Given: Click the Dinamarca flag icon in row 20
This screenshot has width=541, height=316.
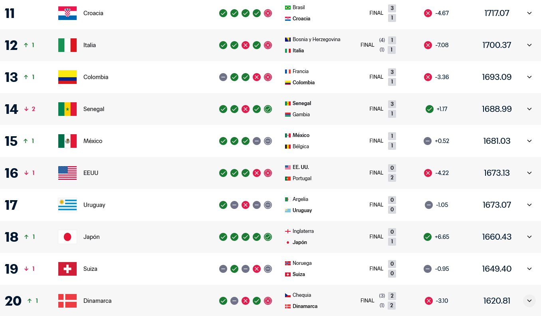Looking at the screenshot, I should coord(67,301).
